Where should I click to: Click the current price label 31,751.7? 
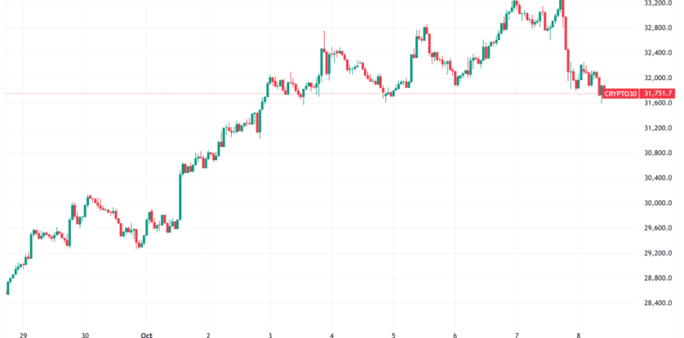[x=658, y=94]
